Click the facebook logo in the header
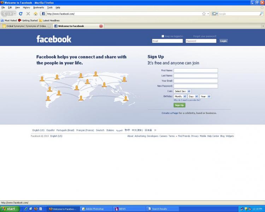 (x=54, y=39)
